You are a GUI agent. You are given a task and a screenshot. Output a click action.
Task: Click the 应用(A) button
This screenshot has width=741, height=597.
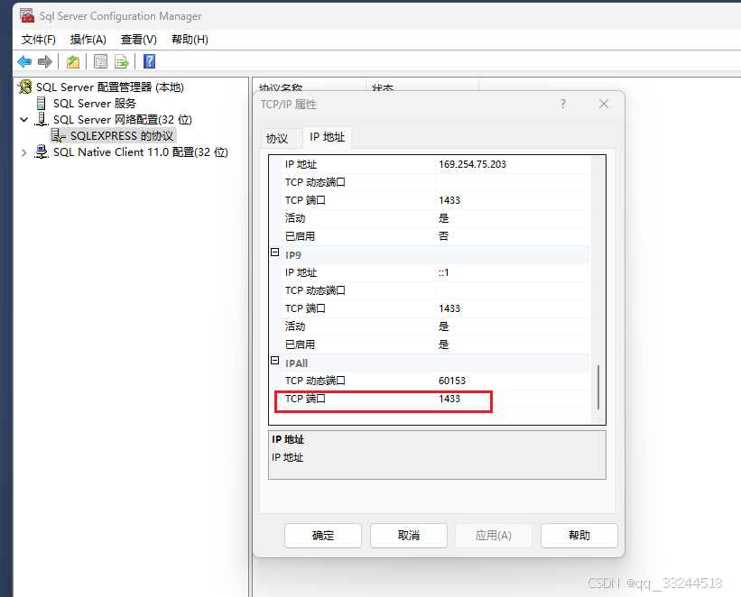493,535
